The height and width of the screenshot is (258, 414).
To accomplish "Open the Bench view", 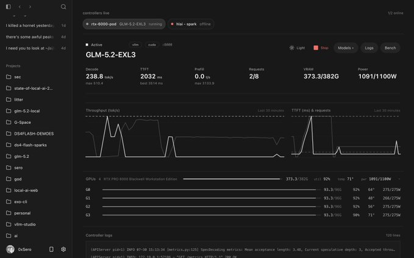I will tap(390, 48).
